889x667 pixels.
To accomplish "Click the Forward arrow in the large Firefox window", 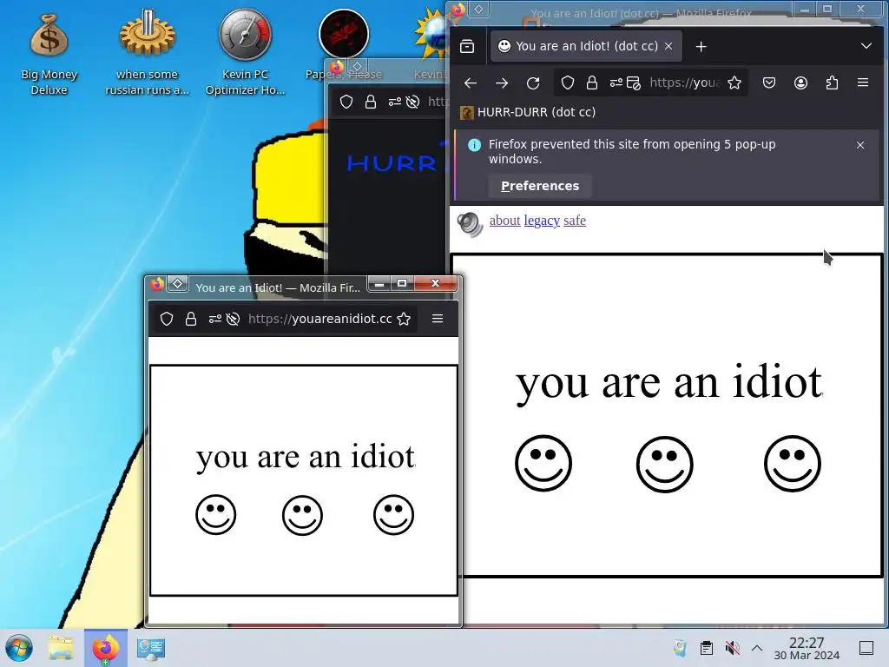I will [x=501, y=83].
